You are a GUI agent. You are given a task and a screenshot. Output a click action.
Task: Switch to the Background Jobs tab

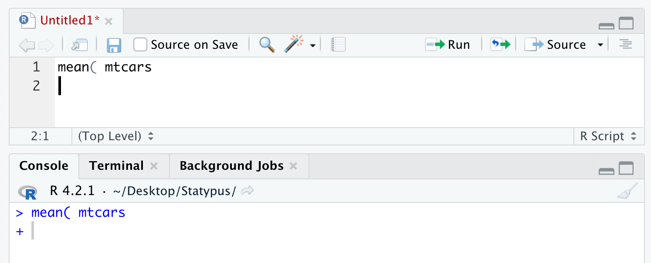pos(231,166)
